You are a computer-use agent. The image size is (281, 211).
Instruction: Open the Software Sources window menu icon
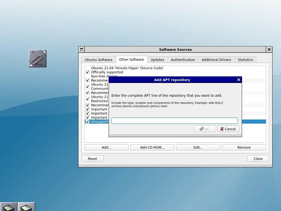pyautogui.click(x=82, y=49)
